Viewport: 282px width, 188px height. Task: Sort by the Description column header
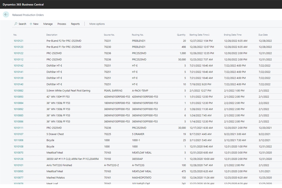pyautogui.click(x=52, y=35)
